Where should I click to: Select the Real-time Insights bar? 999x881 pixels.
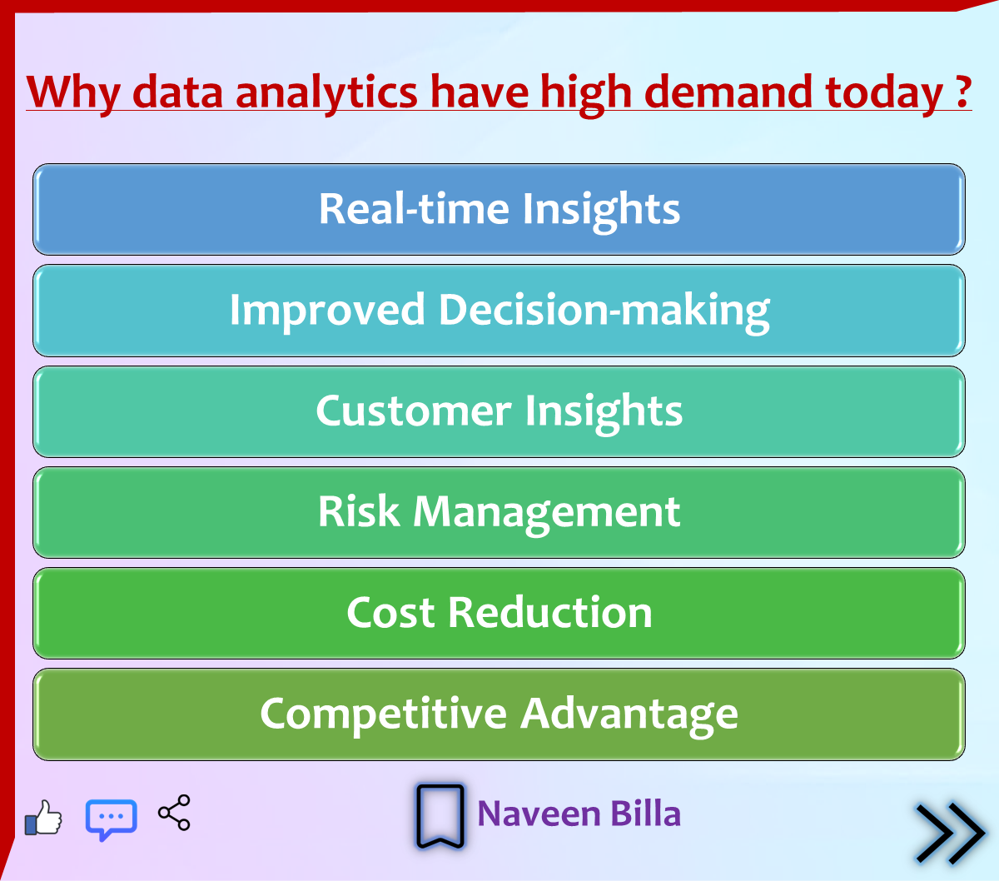[499, 209]
